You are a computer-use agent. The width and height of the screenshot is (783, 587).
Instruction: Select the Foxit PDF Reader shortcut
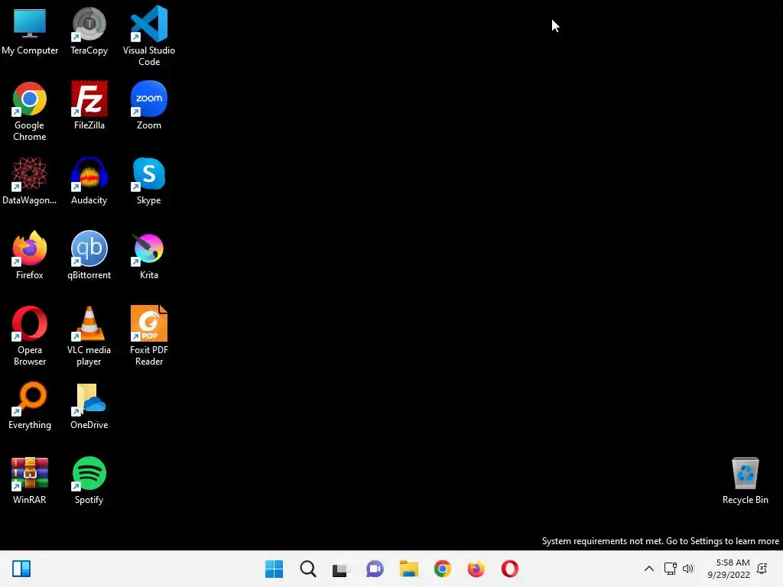[x=149, y=336]
